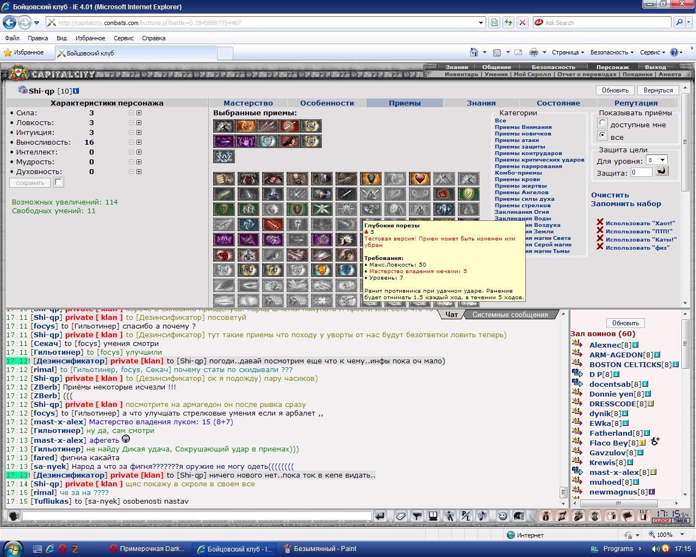Switch to the 'Мастерство' tab
The image size is (696, 557).
[248, 103]
